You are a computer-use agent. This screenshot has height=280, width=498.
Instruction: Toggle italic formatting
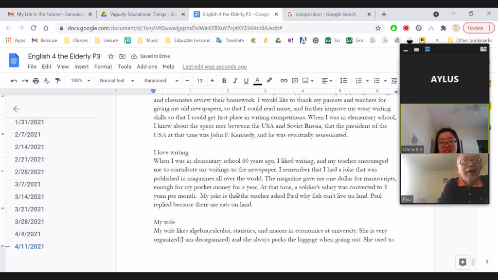click(x=235, y=81)
